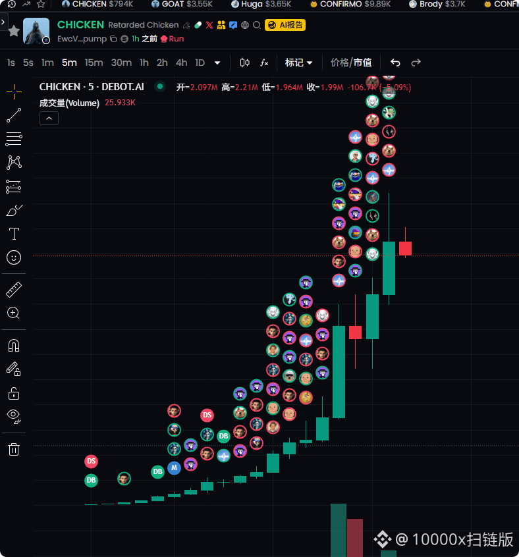Click the Brody $3.7K ticker entry

pyautogui.click(x=437, y=4)
